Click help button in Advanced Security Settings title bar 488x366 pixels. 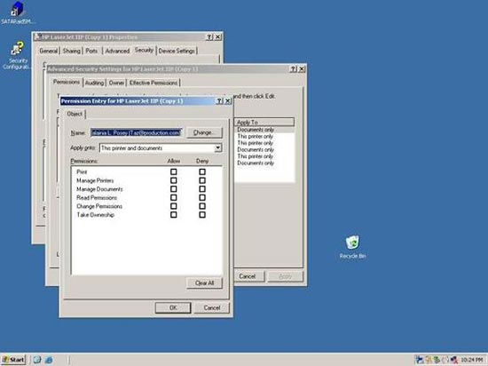pos(293,68)
